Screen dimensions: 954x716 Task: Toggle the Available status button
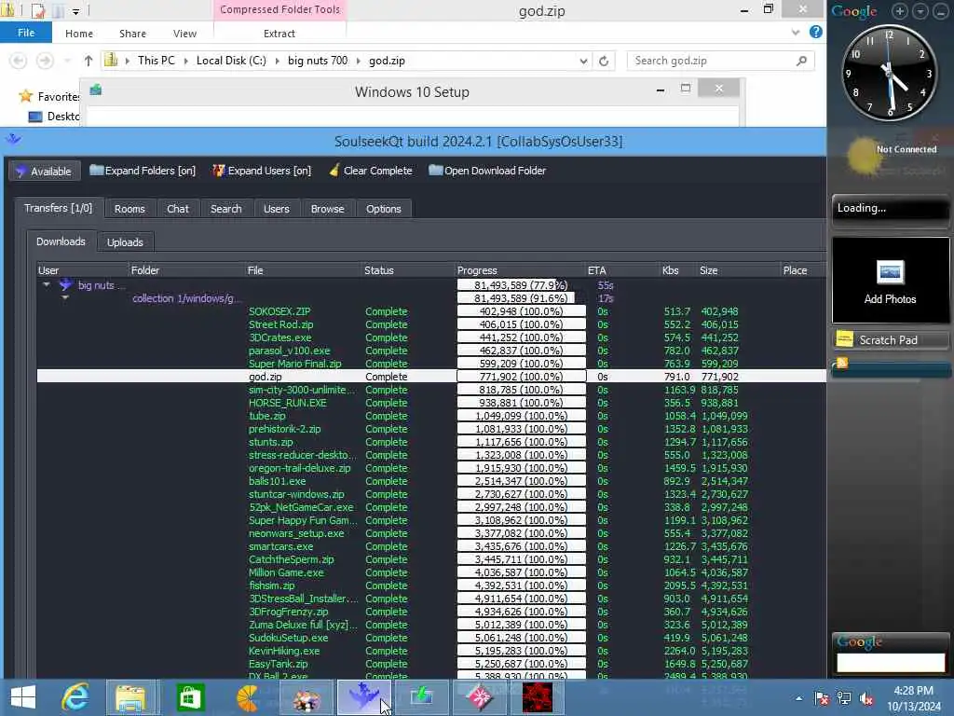44,172
